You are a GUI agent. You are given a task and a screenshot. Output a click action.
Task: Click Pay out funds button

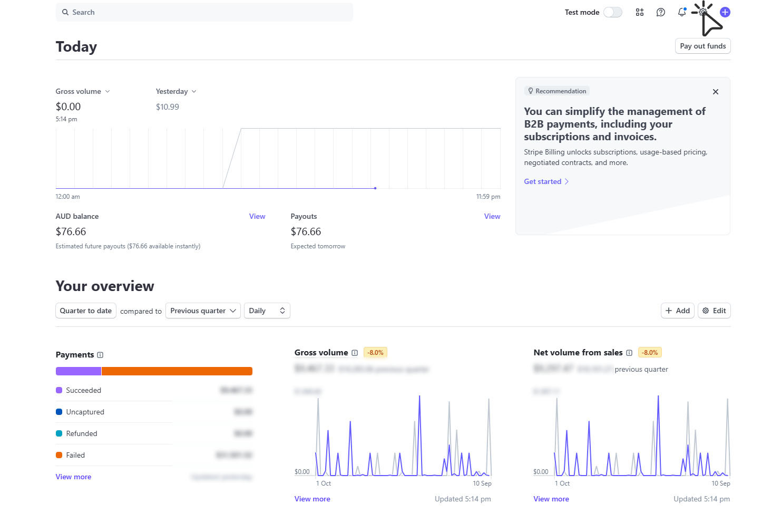pos(703,46)
